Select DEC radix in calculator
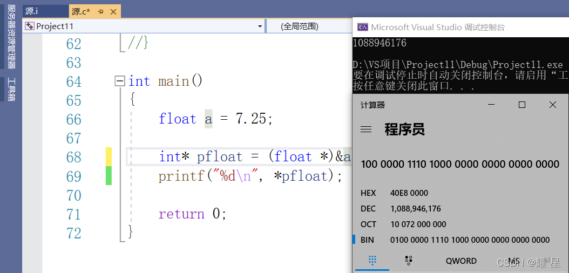 (x=368, y=209)
